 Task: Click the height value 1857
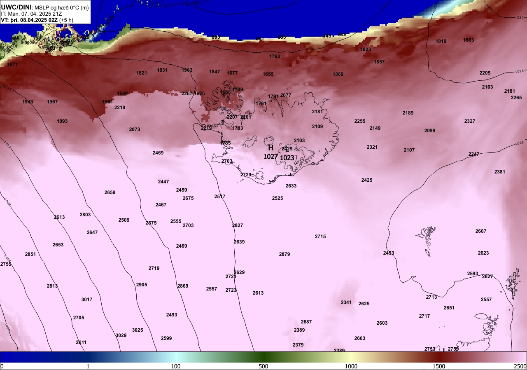pyautogui.click(x=379, y=62)
